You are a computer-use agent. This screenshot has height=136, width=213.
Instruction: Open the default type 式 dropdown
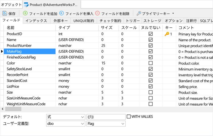click(83, 117)
